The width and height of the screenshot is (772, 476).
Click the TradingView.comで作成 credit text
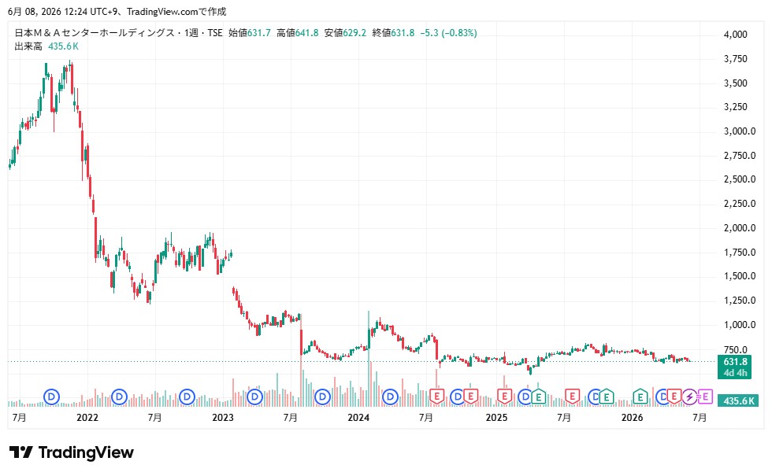(x=176, y=11)
